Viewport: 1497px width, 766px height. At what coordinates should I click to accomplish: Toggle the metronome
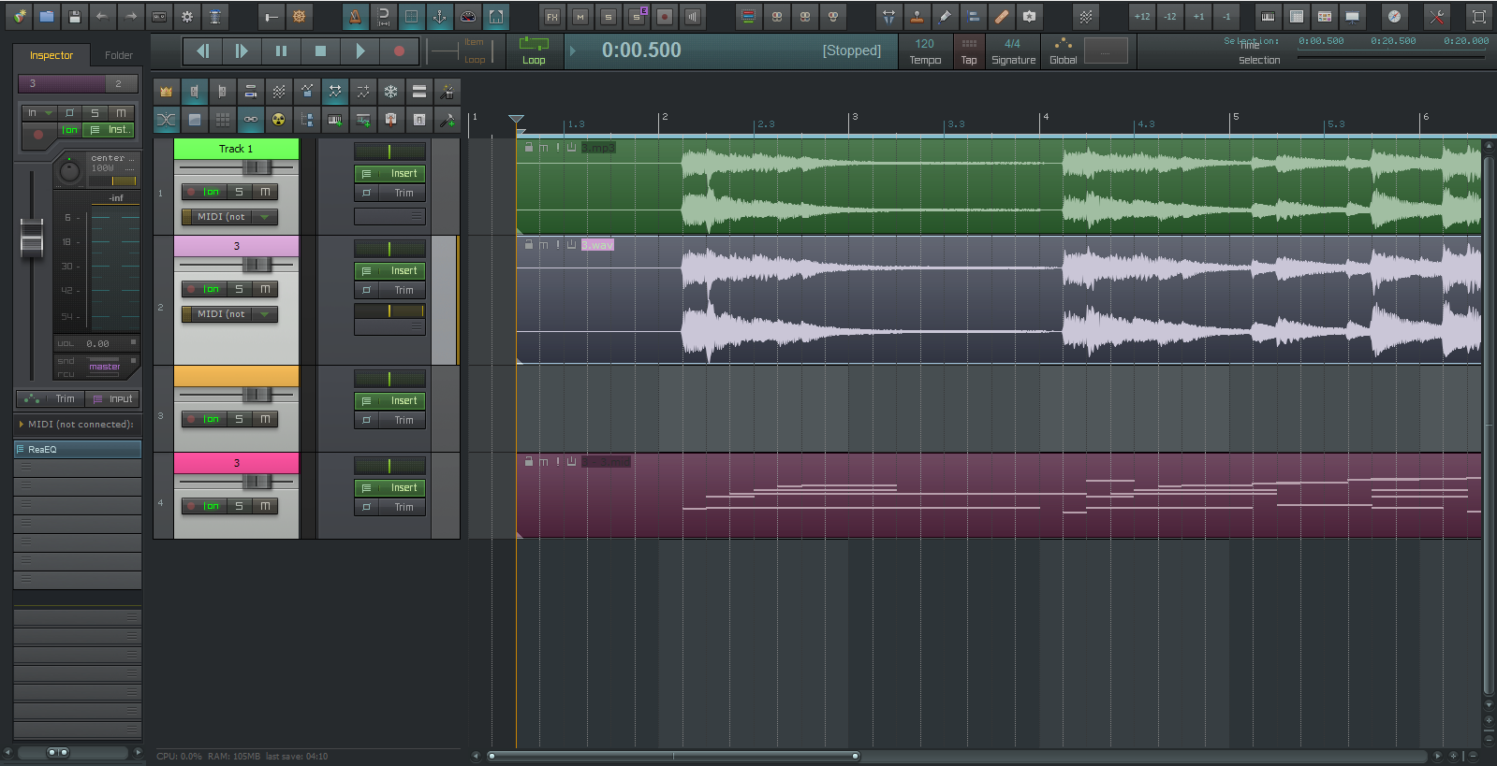pos(355,16)
